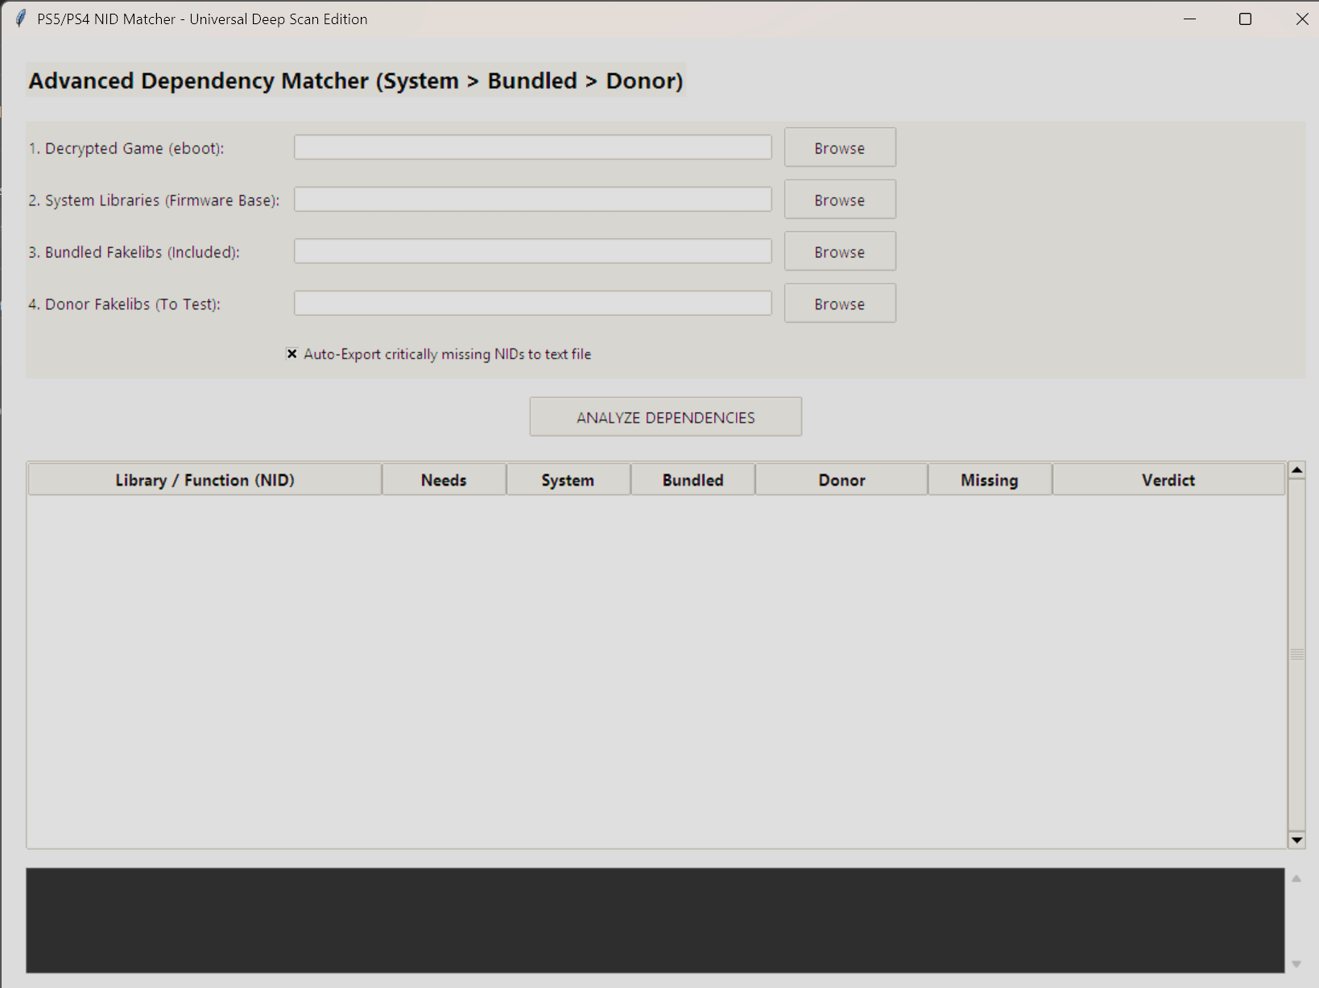The height and width of the screenshot is (988, 1319).
Task: Click the '4. Donor Fakelibs (To Test):' label
Action: pos(124,304)
